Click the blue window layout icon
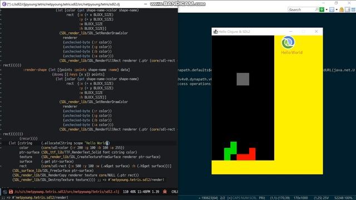The width and height of the screenshot is (356, 200). click(x=332, y=9)
